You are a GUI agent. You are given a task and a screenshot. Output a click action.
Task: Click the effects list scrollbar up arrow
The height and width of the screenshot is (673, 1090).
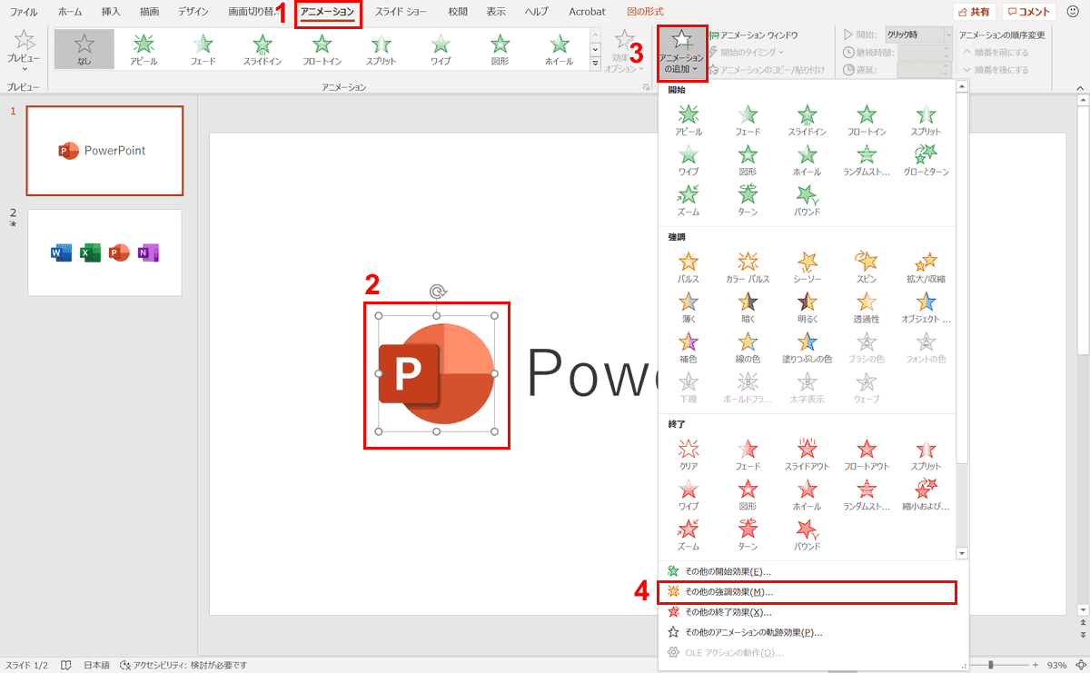click(962, 87)
